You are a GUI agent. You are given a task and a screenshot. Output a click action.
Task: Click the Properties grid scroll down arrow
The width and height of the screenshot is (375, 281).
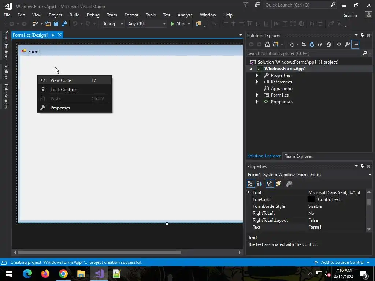369,229
